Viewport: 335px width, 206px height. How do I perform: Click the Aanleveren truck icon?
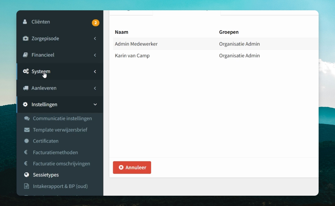tap(26, 88)
